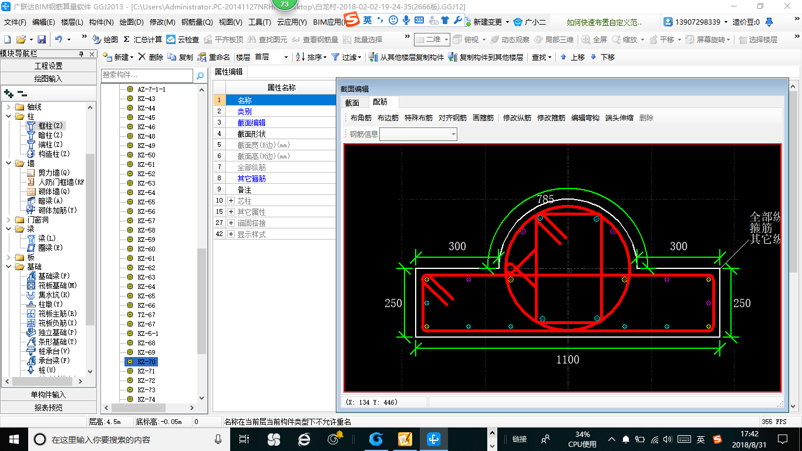Click 新建 new component button
Screen dimensions: 802x451
coord(117,57)
